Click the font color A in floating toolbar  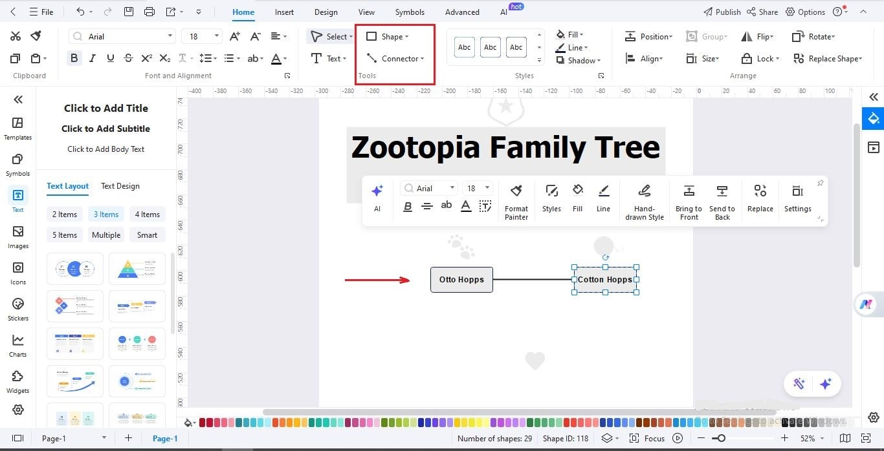[466, 206]
